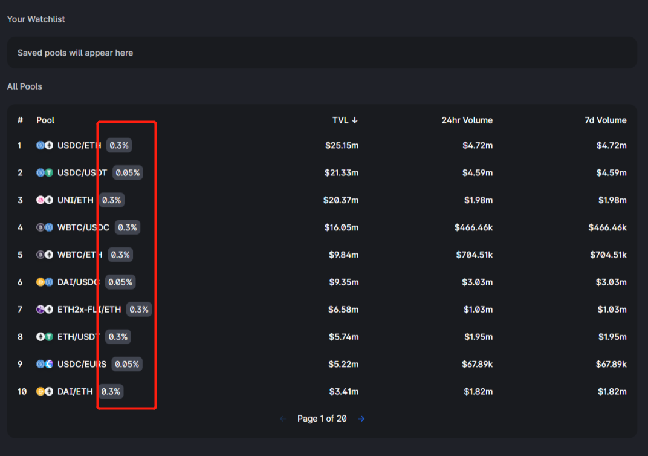Click the $9.84m TVL value
The height and width of the screenshot is (456, 648).
[344, 255]
